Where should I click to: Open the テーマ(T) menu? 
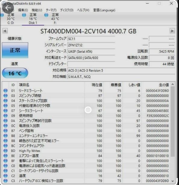click(51, 10)
